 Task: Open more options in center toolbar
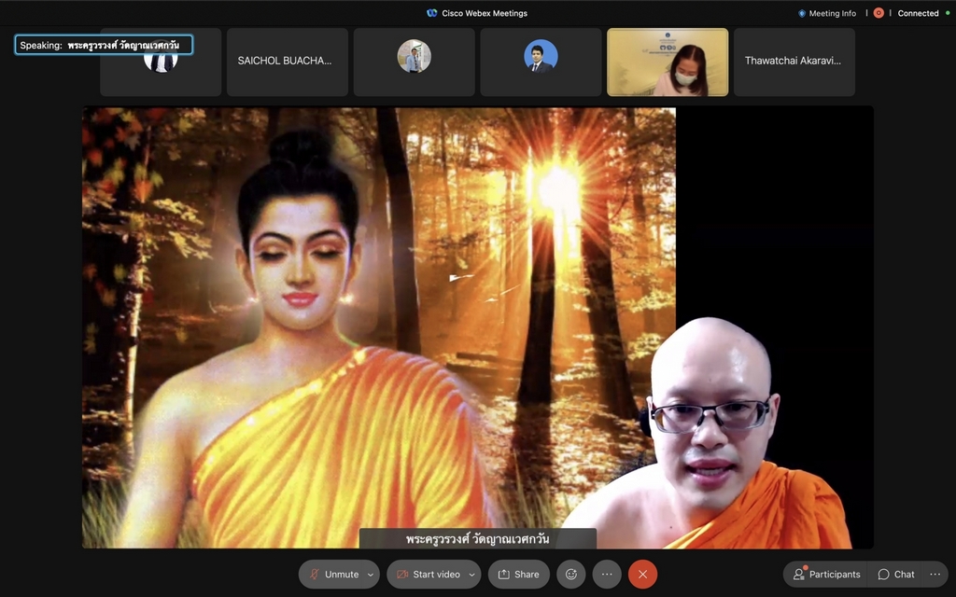point(607,575)
